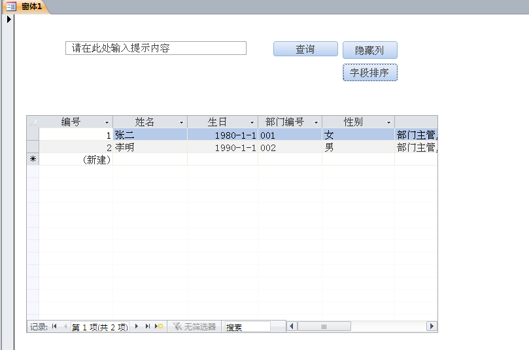
Task: Click the horizontal scrollbar left arrow
Action: [292, 326]
